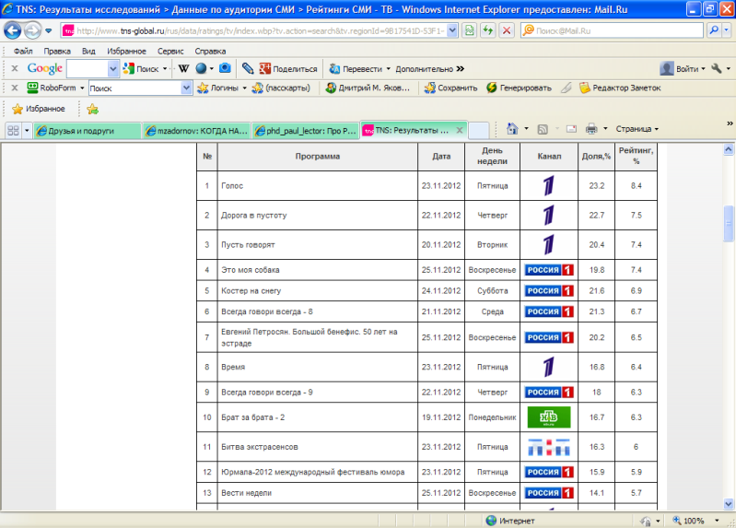The image size is (736, 528).
Task: Click the RoboForm logo button
Action: (x=52, y=88)
